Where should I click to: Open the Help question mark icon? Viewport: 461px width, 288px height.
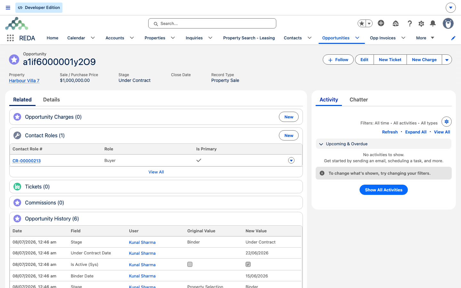409,23
